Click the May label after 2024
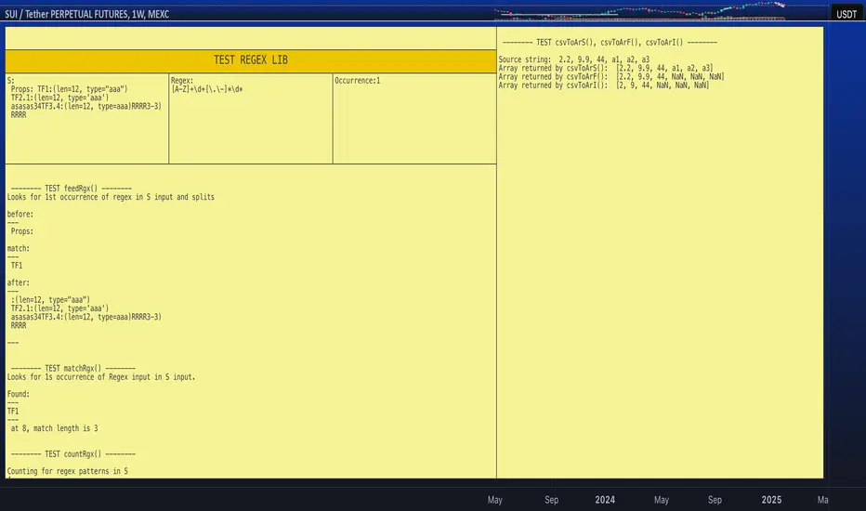Image resolution: width=866 pixels, height=511 pixels. click(x=661, y=500)
